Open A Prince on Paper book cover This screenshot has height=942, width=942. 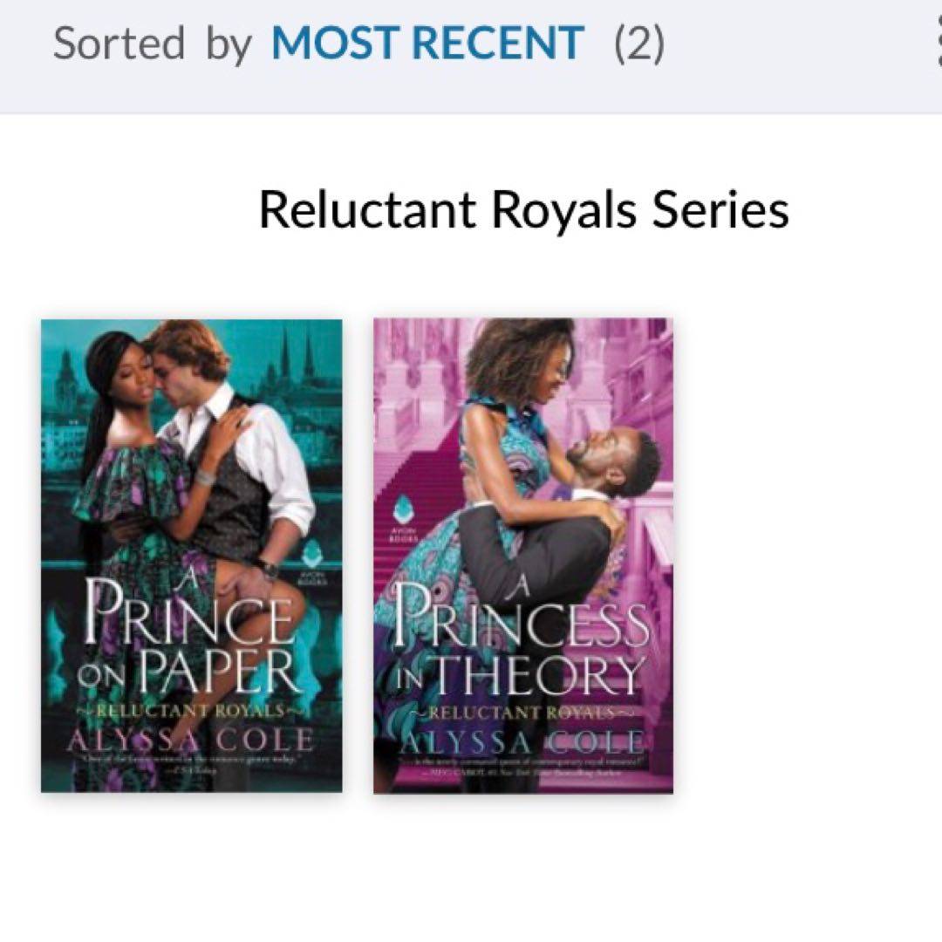[x=192, y=556]
